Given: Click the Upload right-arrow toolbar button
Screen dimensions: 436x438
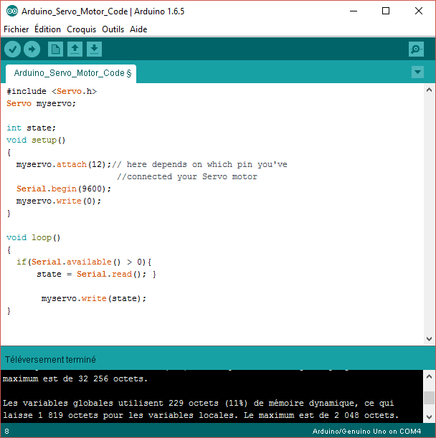Looking at the screenshot, I should [x=32, y=49].
